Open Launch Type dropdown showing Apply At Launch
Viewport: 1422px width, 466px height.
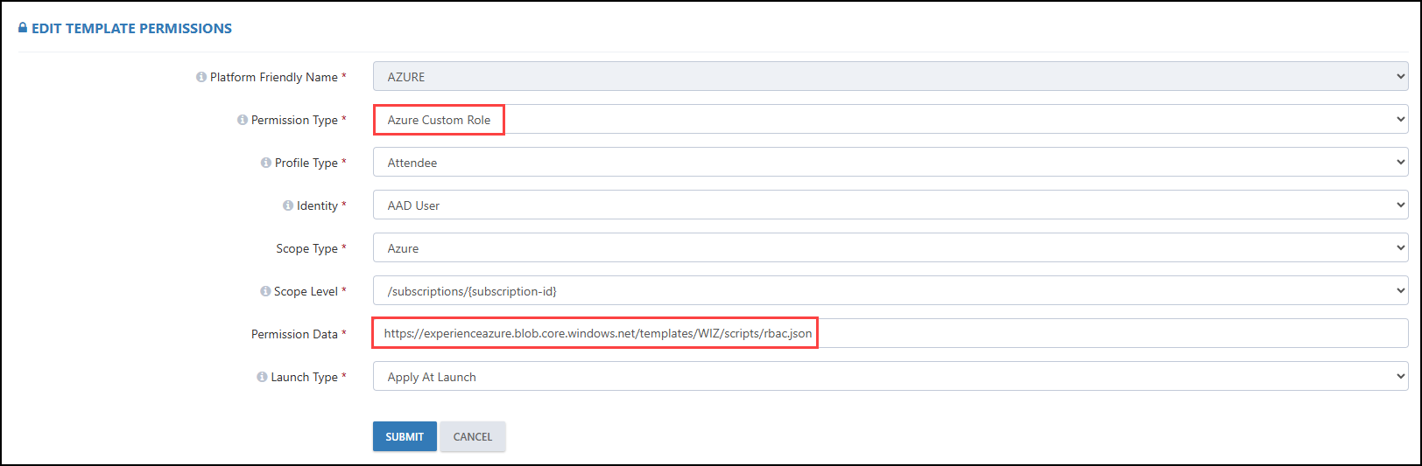click(891, 376)
